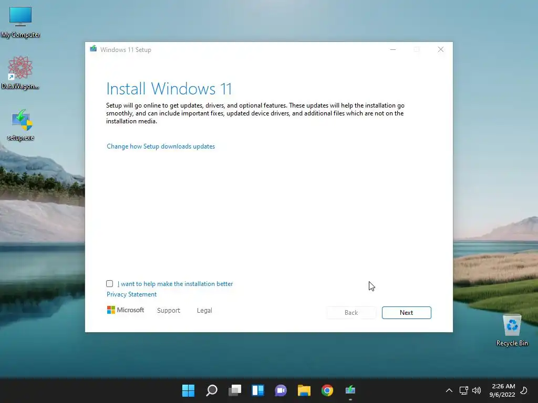Enable the help make installation better checkbox
538x403 pixels.
[109, 283]
